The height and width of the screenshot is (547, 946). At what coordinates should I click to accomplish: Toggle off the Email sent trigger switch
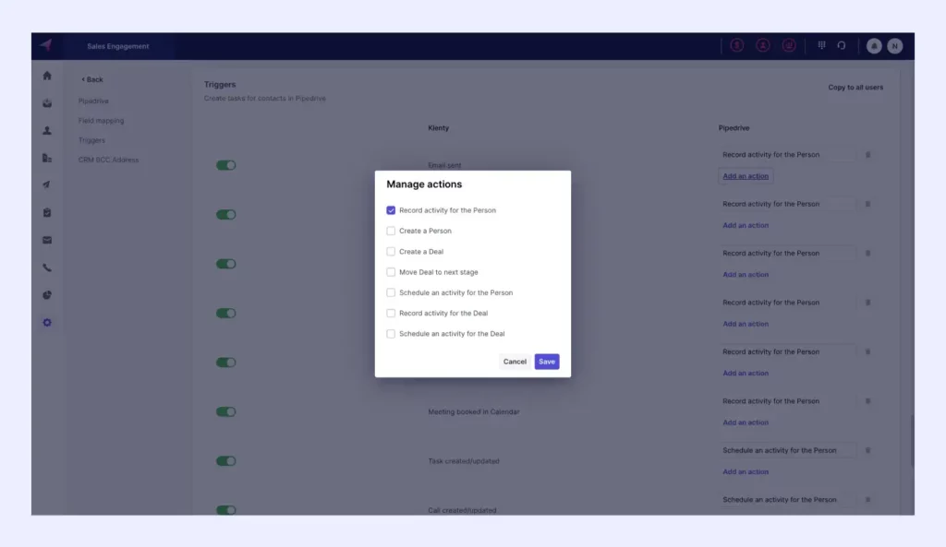(225, 165)
